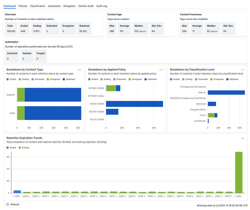The image size is (250, 210).
Task: Open the Classification tab
Action: pyautogui.click(x=38, y=6)
